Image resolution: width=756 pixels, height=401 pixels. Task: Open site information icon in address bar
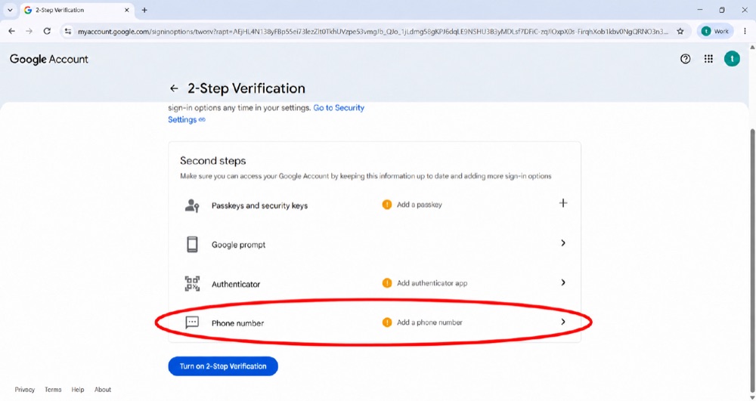[x=68, y=31]
